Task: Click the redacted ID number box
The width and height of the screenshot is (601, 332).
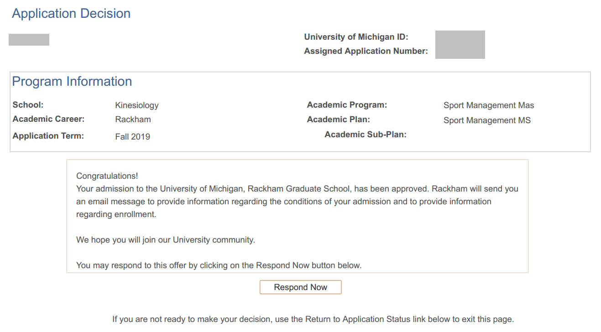Action: pyautogui.click(x=460, y=45)
